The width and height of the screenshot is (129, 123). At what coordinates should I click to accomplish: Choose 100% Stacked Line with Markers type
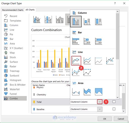[x=87, y=72]
